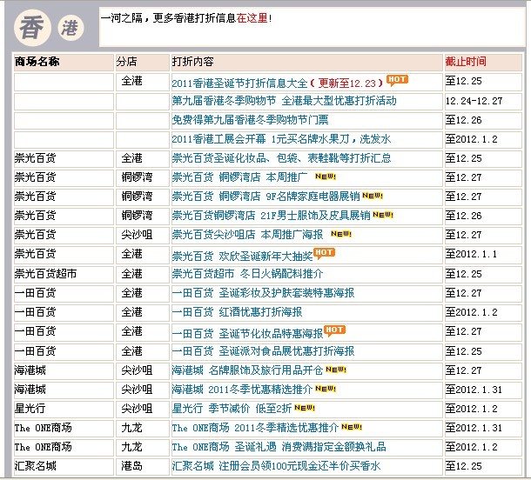Open 崇光百货铜锣湾店 21F男士服饰及皮具展销 link
The height and width of the screenshot is (480, 531).
pyautogui.click(x=271, y=215)
